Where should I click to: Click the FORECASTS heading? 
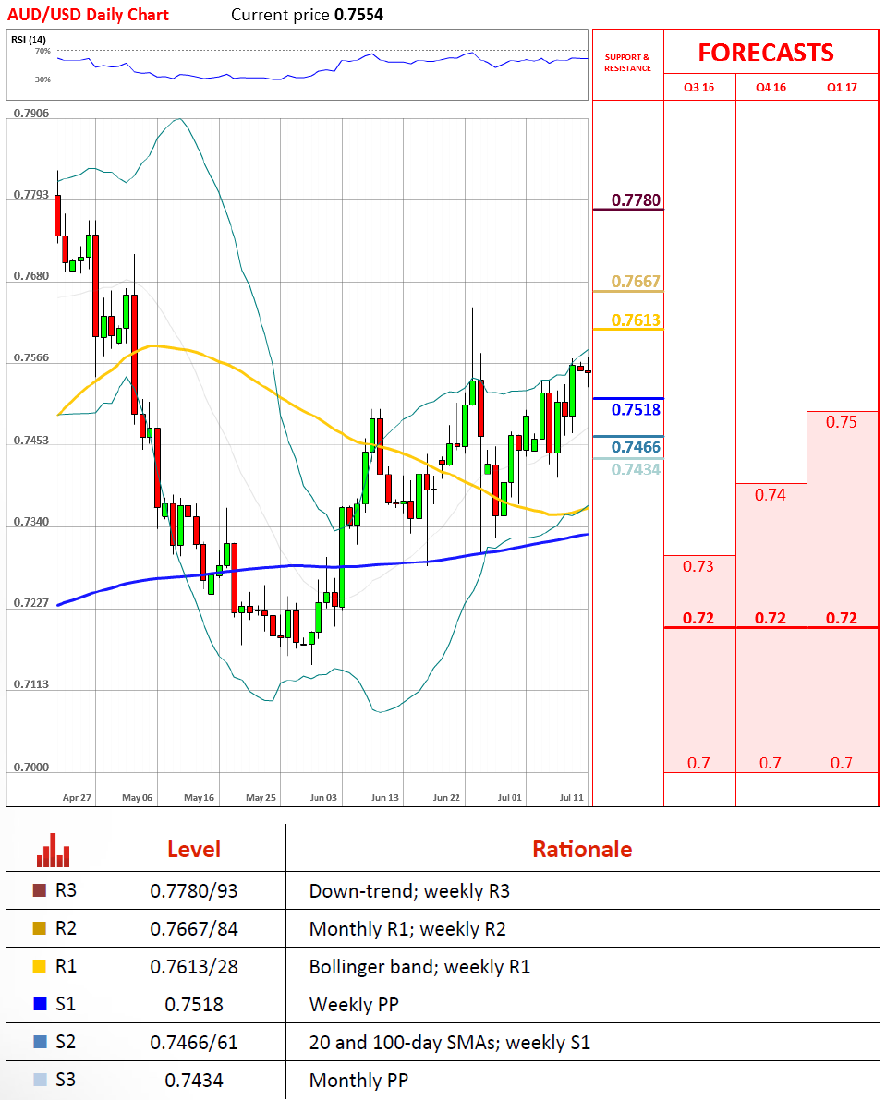tap(766, 53)
